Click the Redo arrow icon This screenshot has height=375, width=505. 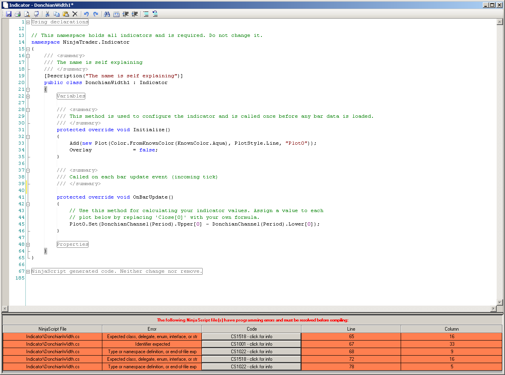pyautogui.click(x=96, y=14)
